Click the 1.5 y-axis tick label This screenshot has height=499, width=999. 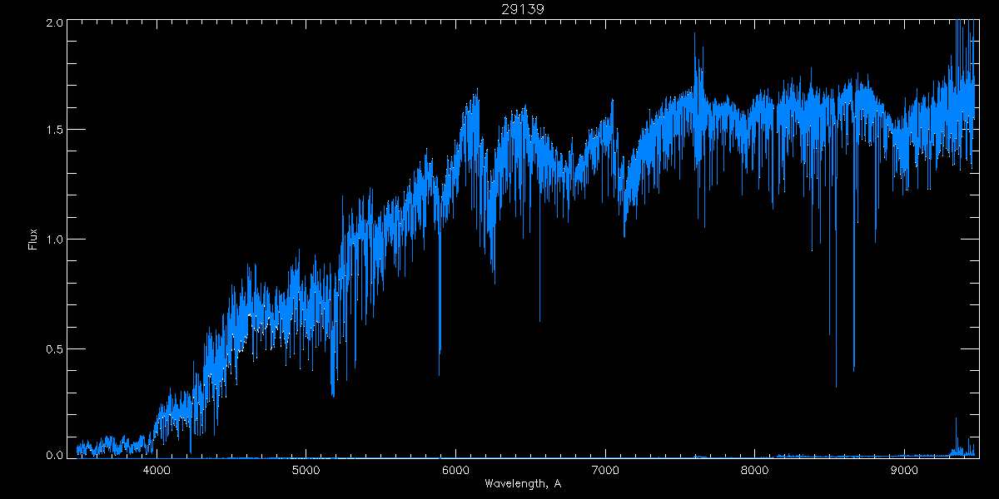point(54,130)
